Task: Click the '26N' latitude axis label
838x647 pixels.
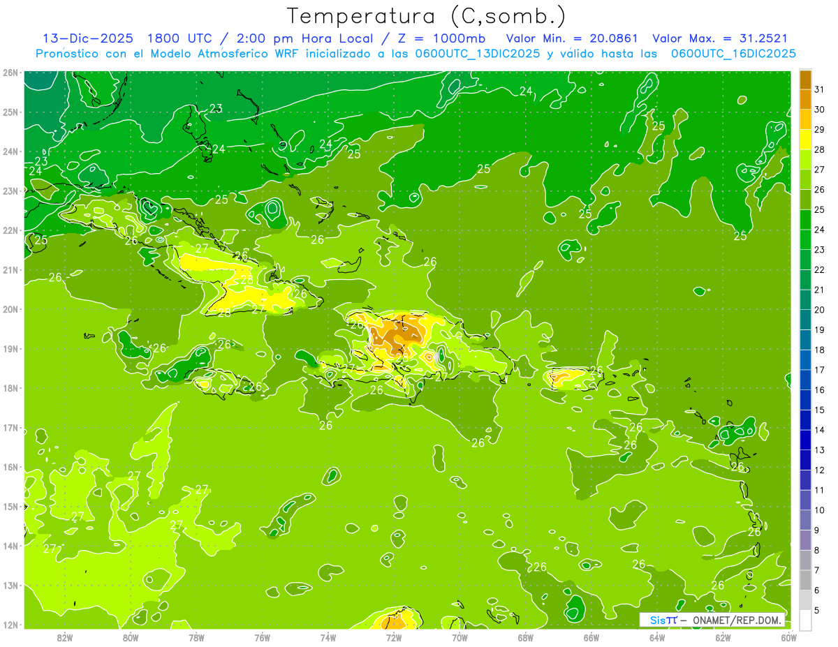Action: point(10,73)
